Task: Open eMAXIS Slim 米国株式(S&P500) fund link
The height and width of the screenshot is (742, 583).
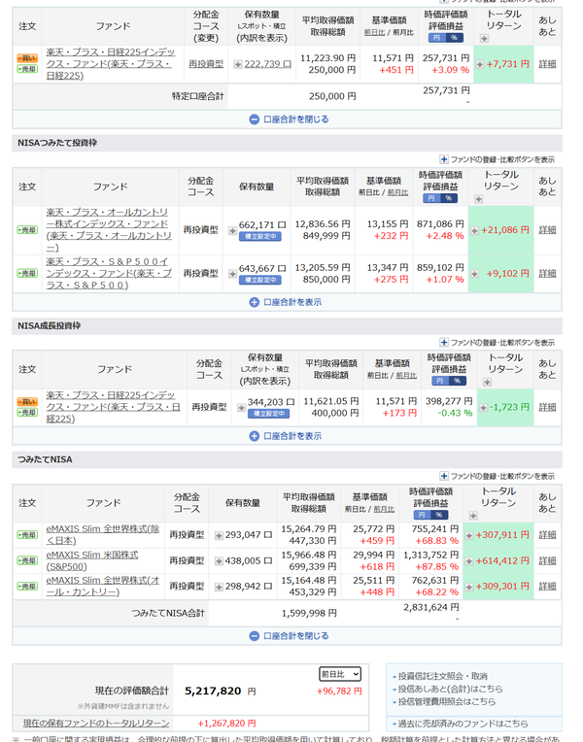Action: coord(92,560)
